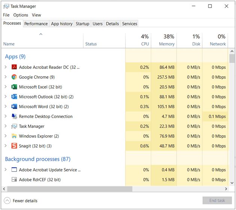This screenshot has height=210, width=236.
Task: Click the 105.1 MB memory value
Action: tap(166, 107)
